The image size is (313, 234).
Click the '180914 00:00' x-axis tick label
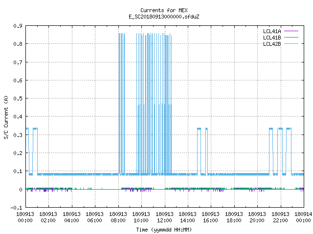tap(303, 217)
